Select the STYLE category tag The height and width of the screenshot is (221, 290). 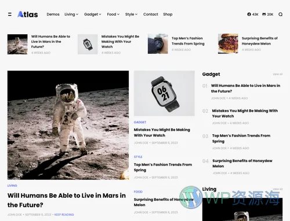[x=138, y=157]
